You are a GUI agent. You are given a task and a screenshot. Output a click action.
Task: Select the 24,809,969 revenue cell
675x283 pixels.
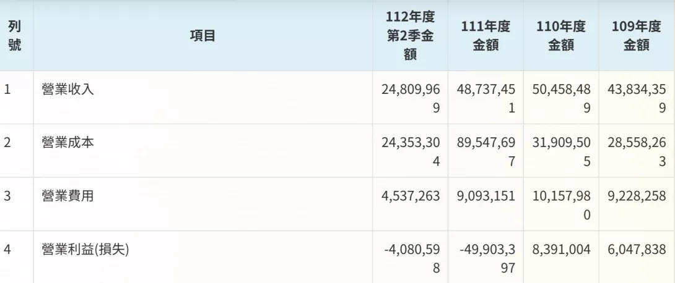(x=410, y=98)
